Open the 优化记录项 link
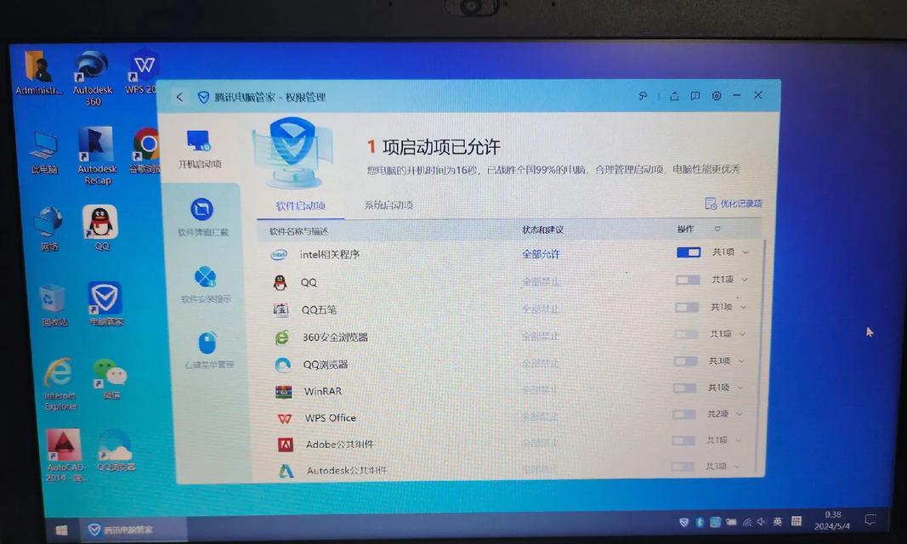Viewport: 907px width, 544px height. pyautogui.click(x=734, y=203)
